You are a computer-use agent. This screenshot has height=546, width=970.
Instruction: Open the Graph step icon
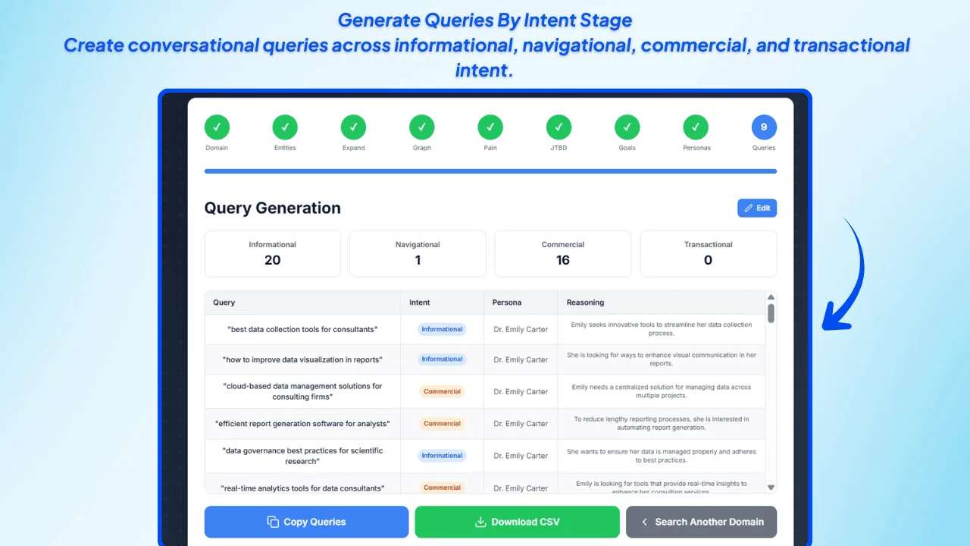421,127
